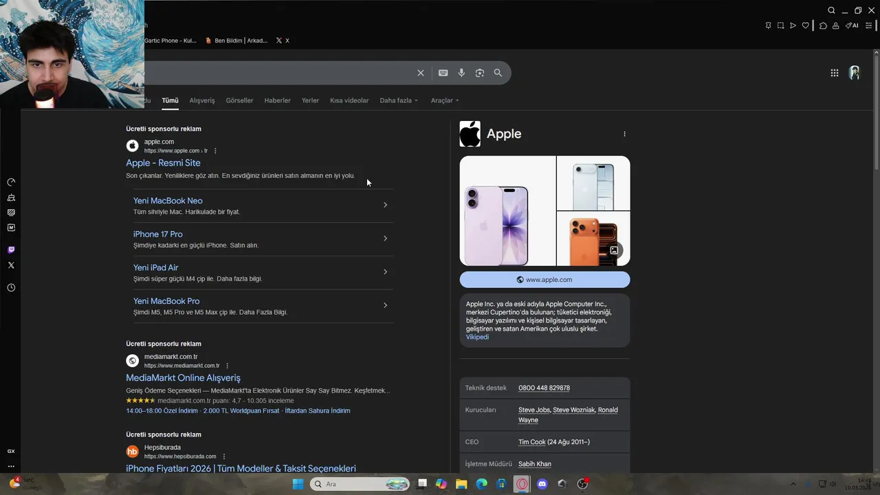Open the purple iPhone image

click(507, 210)
